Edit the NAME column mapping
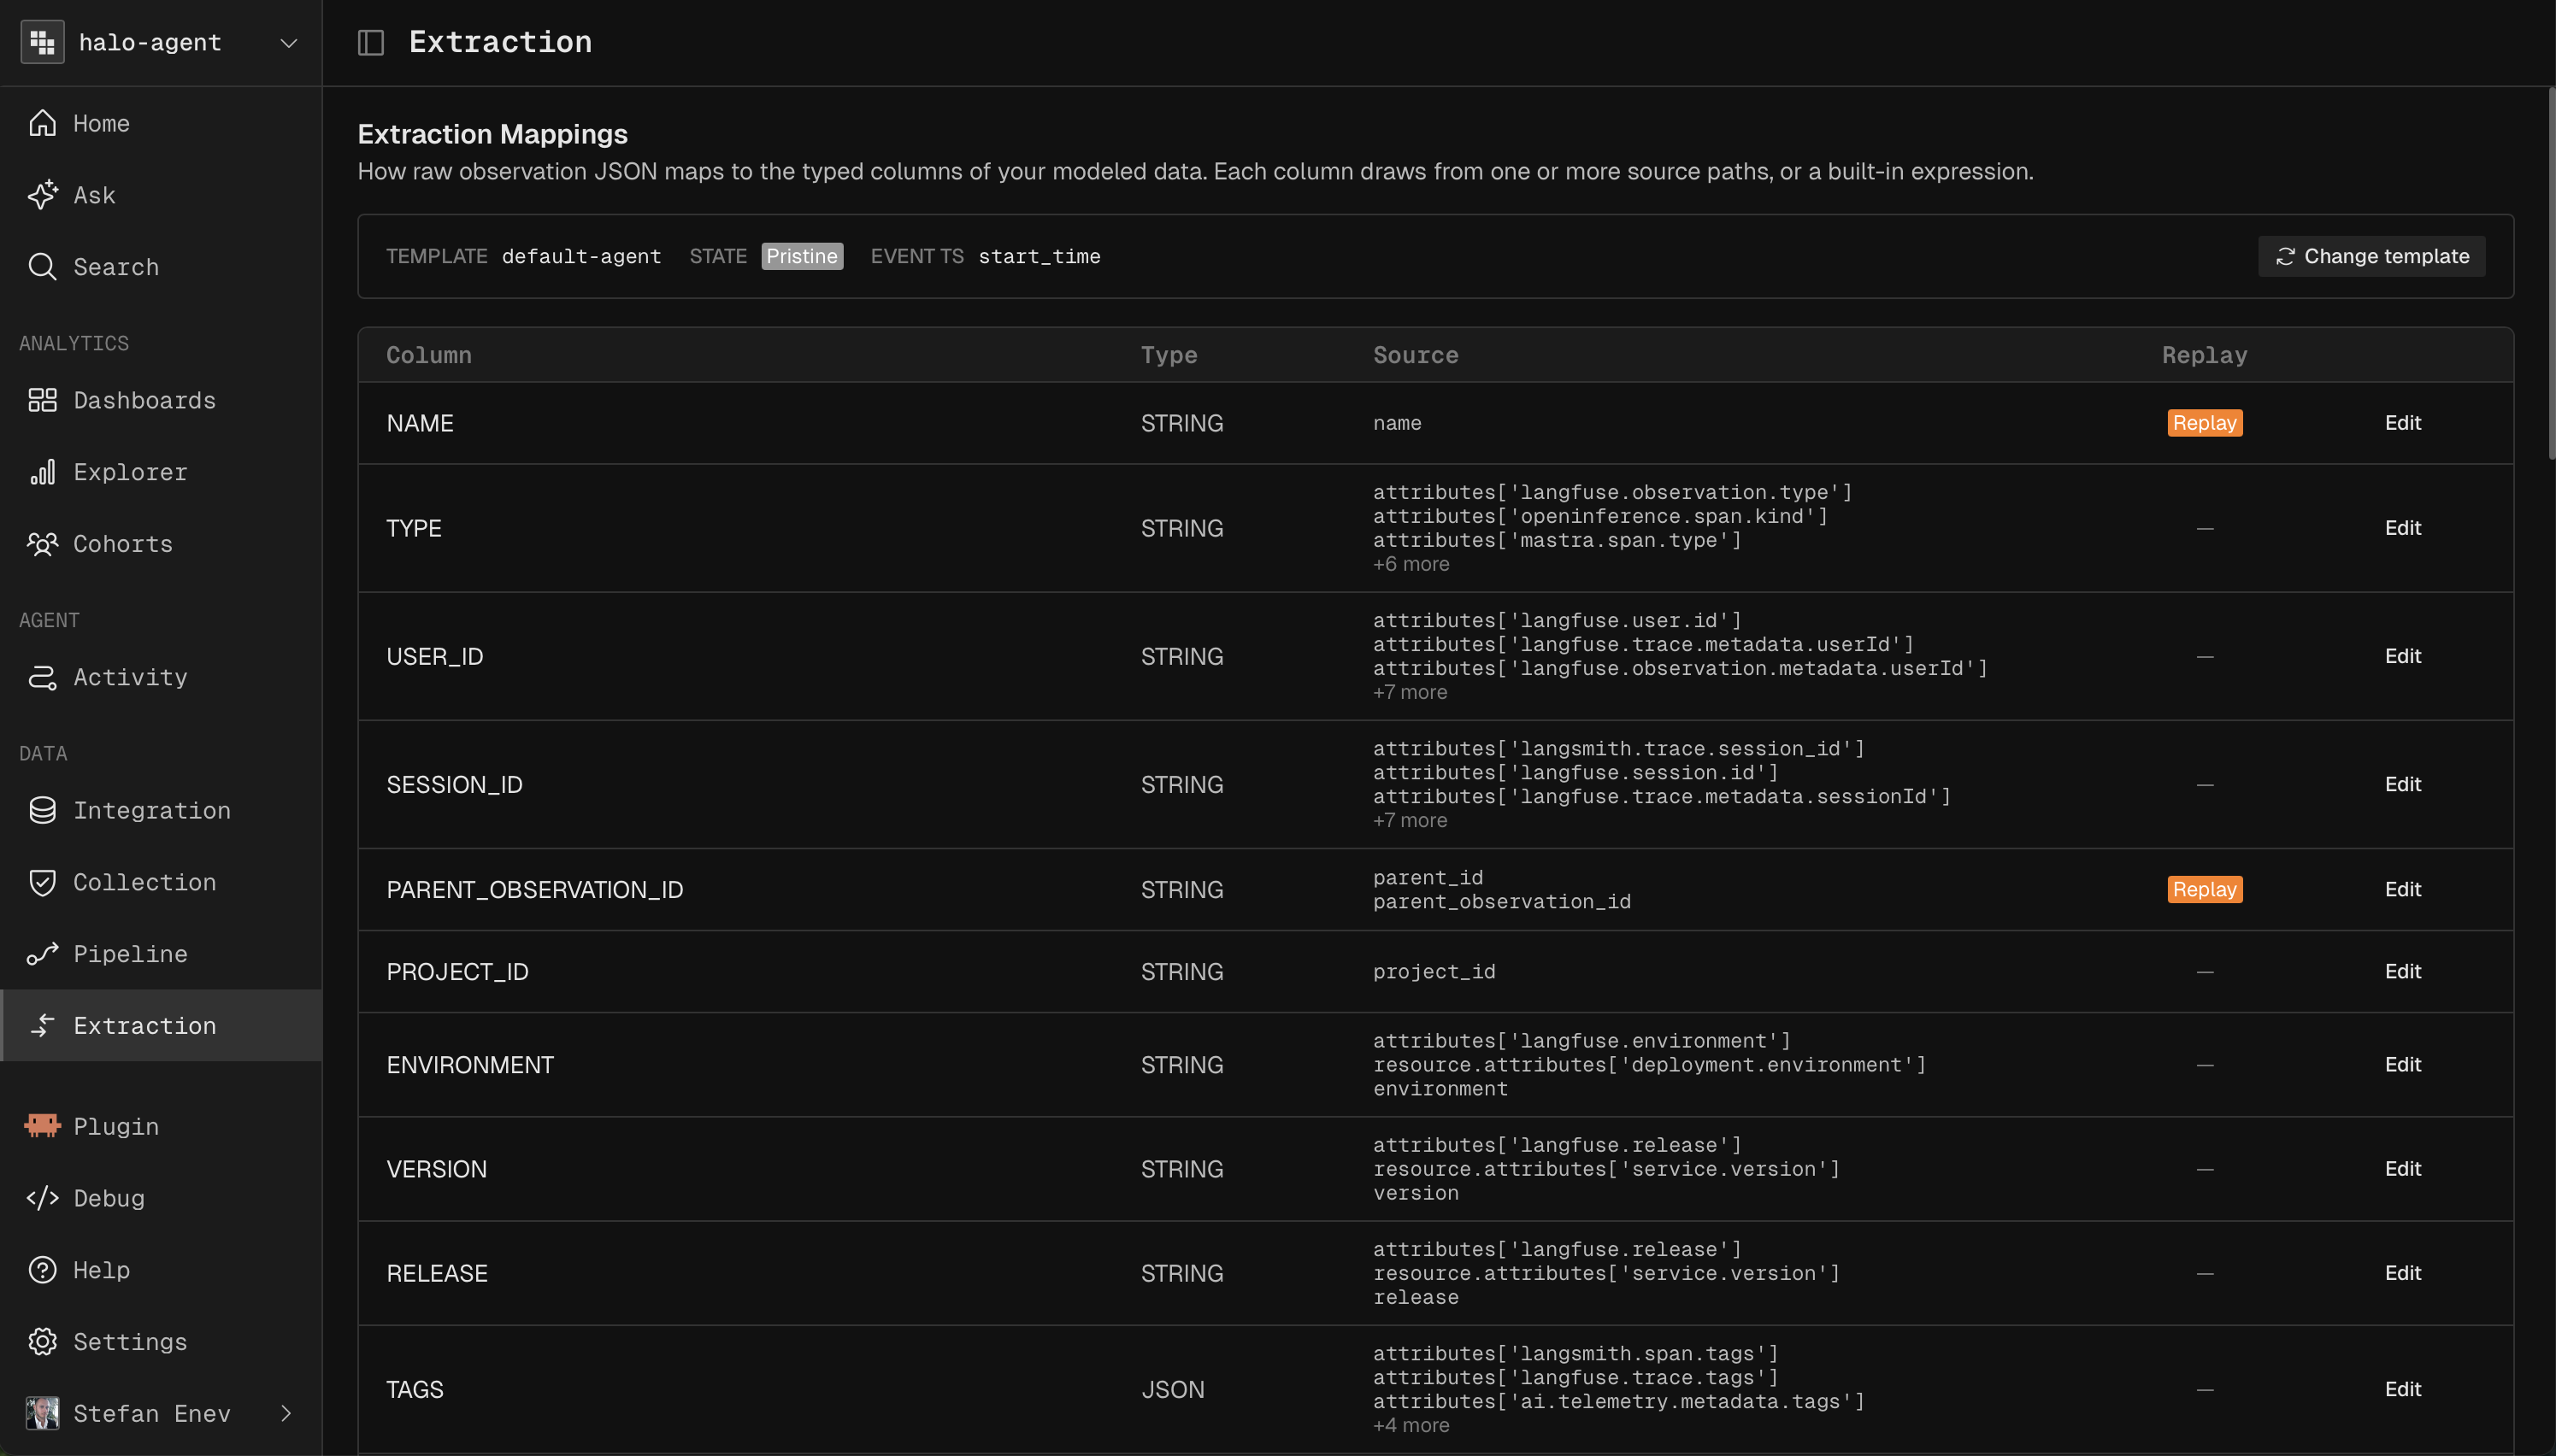 pos(2402,423)
